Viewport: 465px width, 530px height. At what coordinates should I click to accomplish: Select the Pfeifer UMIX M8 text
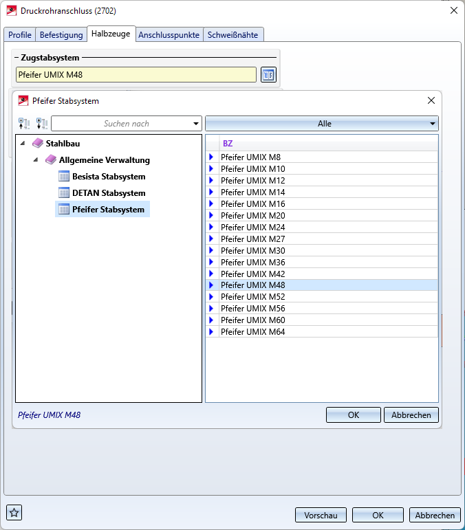(250, 157)
